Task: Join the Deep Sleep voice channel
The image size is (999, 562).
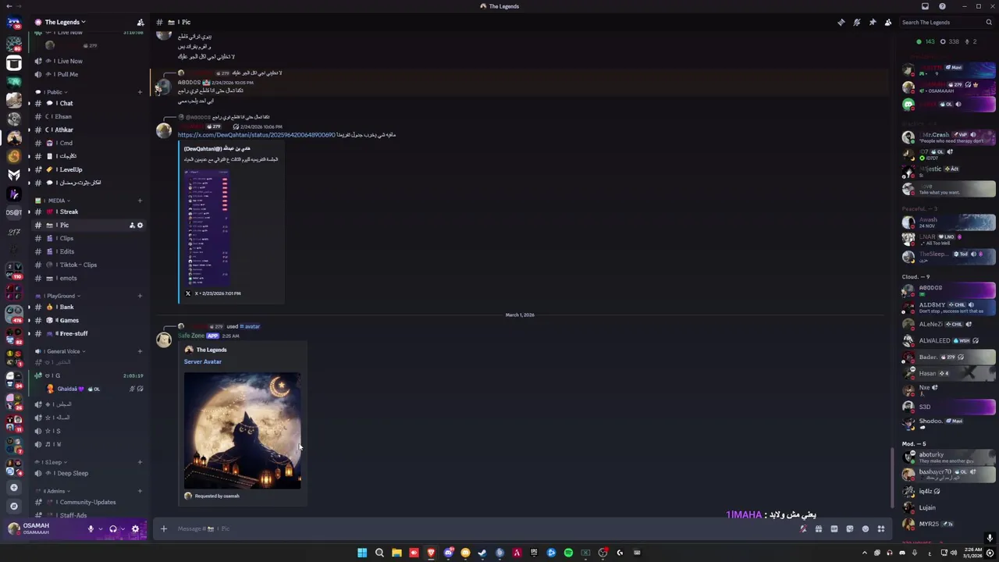Action: click(88, 473)
